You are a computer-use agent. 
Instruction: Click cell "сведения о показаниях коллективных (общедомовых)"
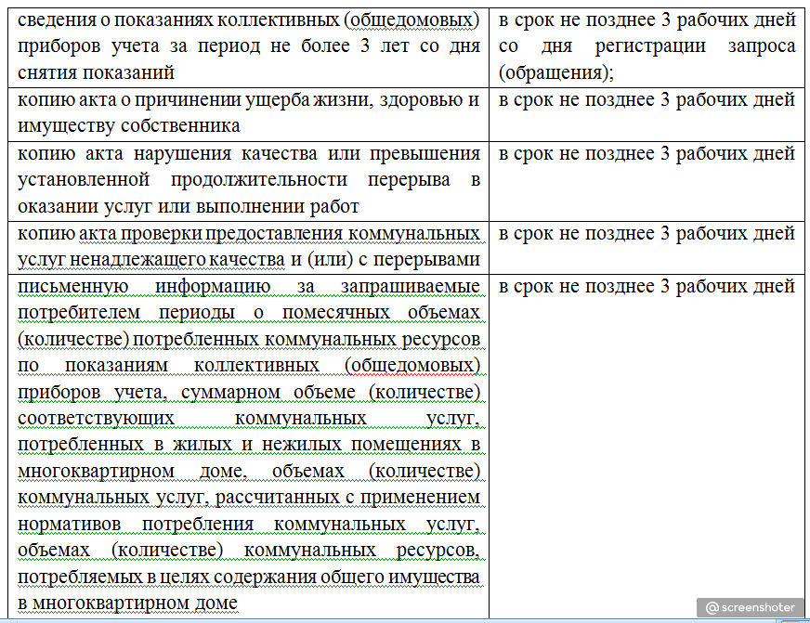[248, 47]
